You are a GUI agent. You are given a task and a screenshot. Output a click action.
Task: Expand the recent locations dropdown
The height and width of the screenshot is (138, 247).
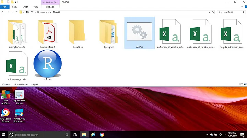tap(12, 12)
